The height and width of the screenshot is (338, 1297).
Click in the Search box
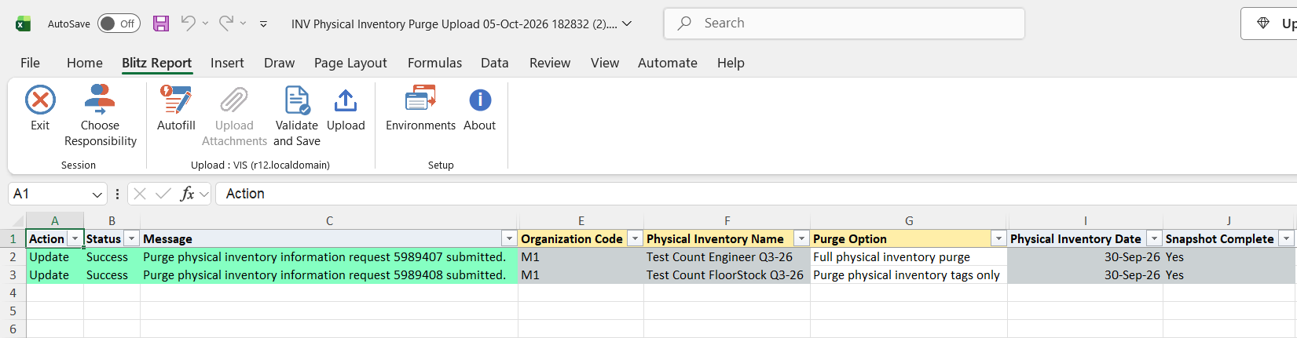click(845, 24)
